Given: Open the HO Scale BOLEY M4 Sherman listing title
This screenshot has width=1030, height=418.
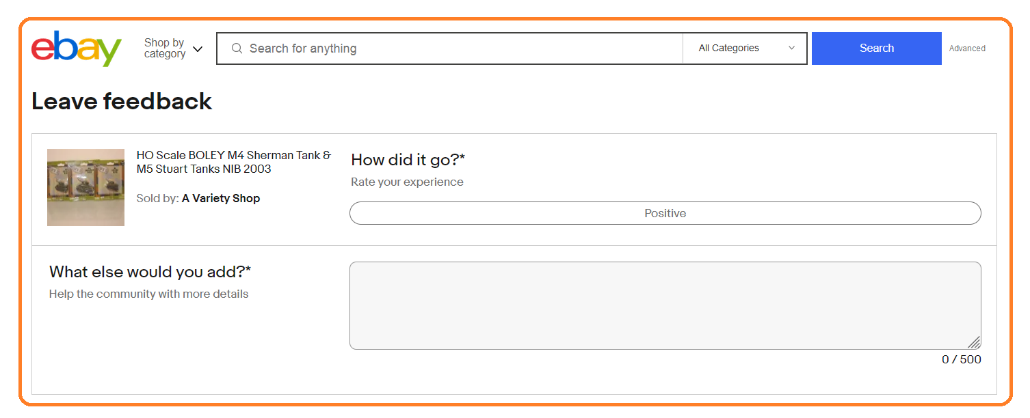Looking at the screenshot, I should [x=233, y=162].
